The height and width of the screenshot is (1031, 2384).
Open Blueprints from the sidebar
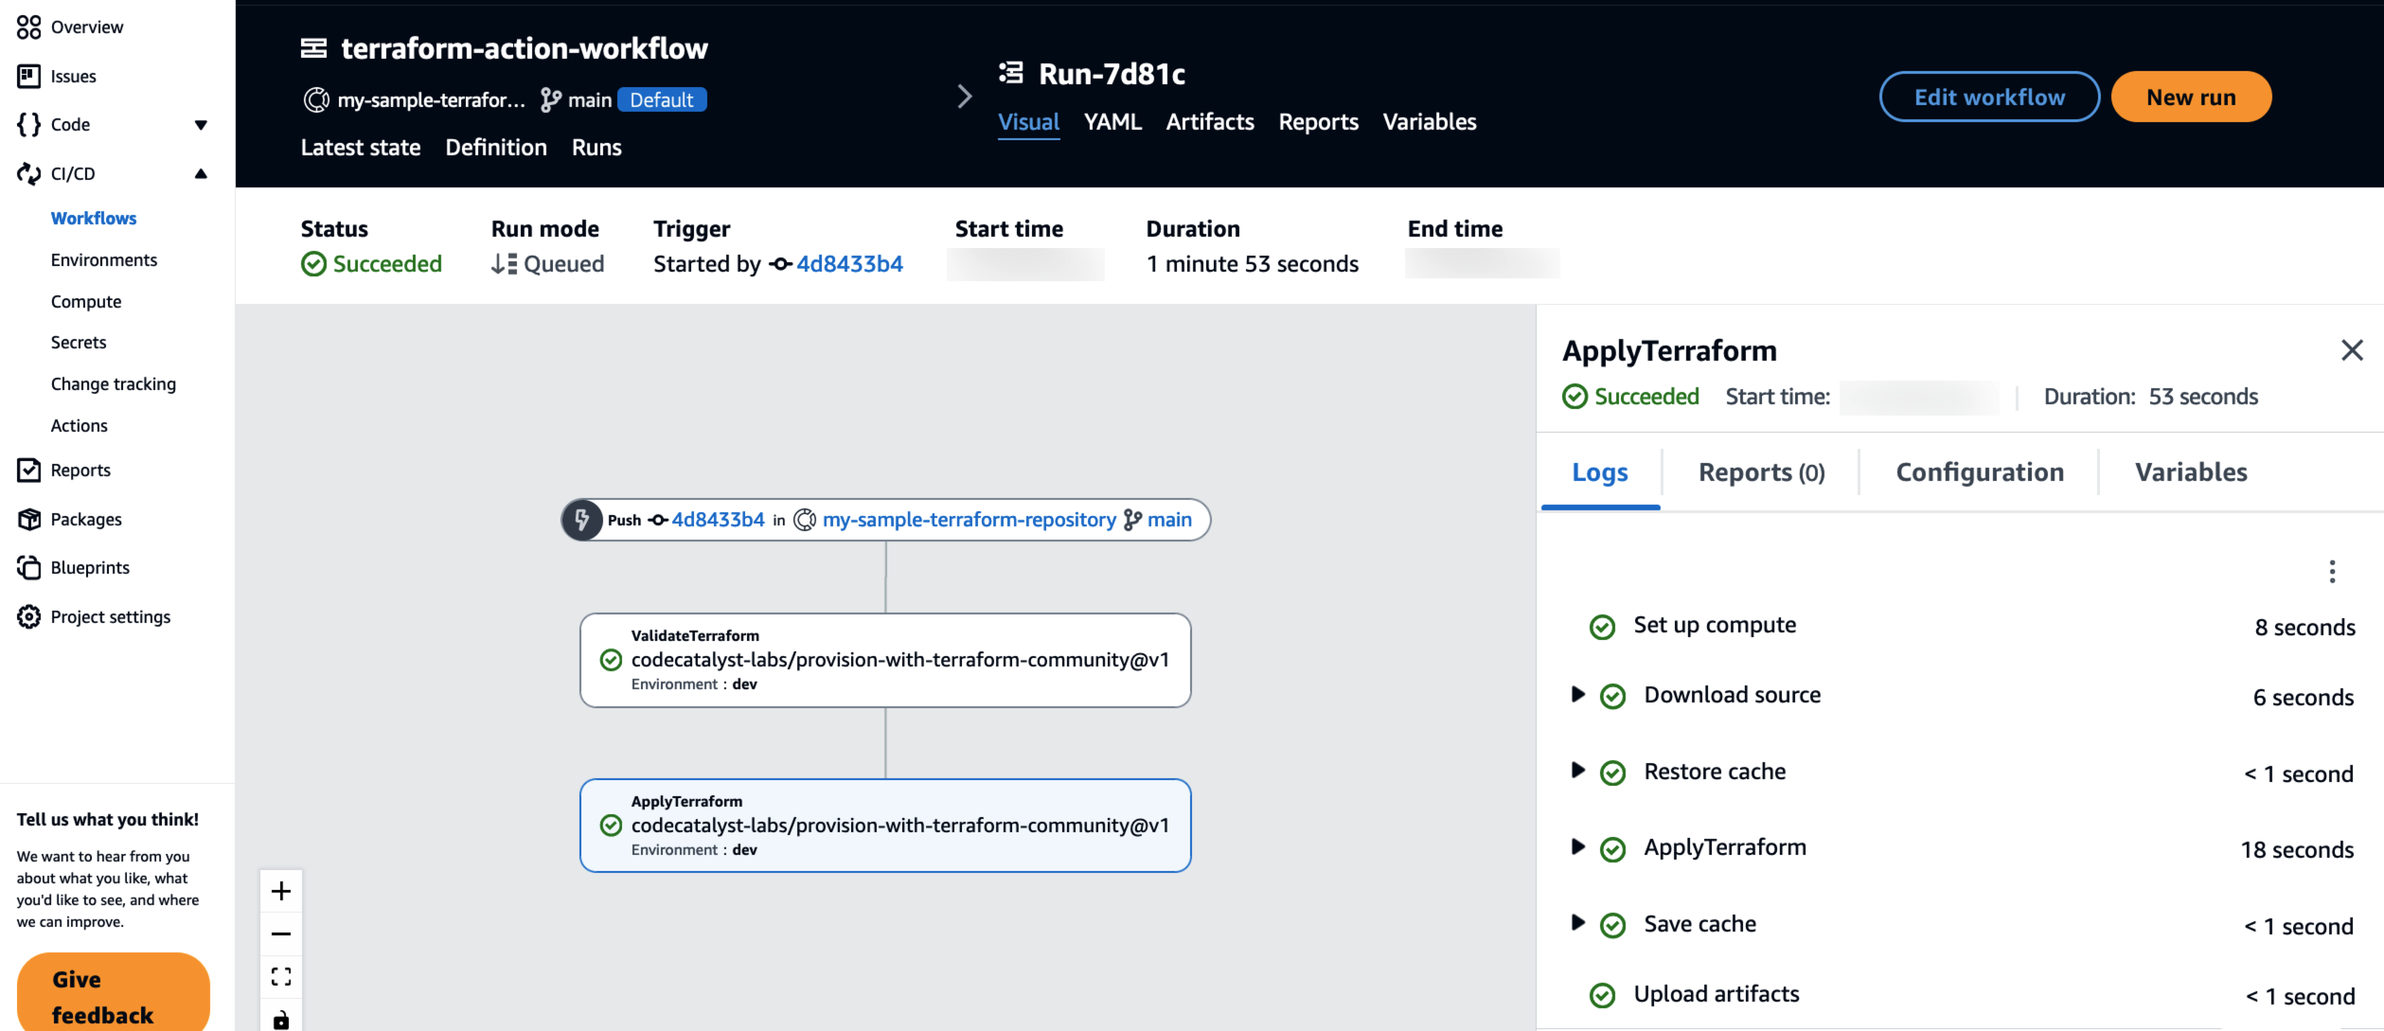[x=89, y=567]
